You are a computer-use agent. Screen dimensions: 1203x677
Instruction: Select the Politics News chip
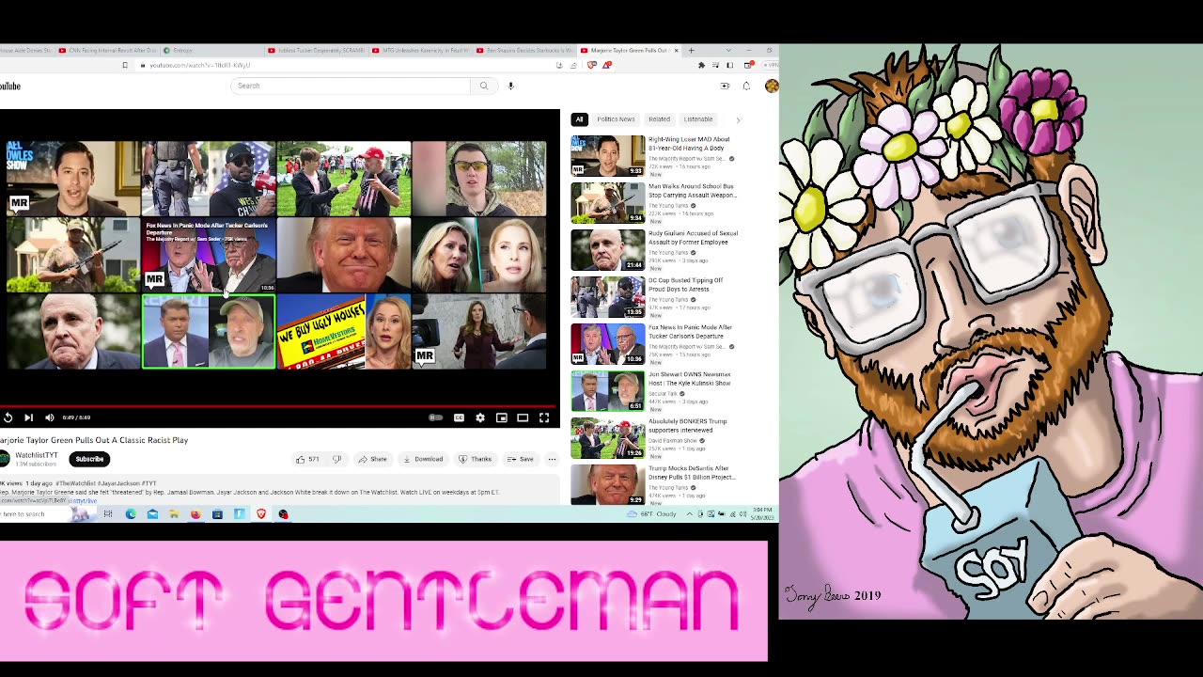click(x=616, y=119)
